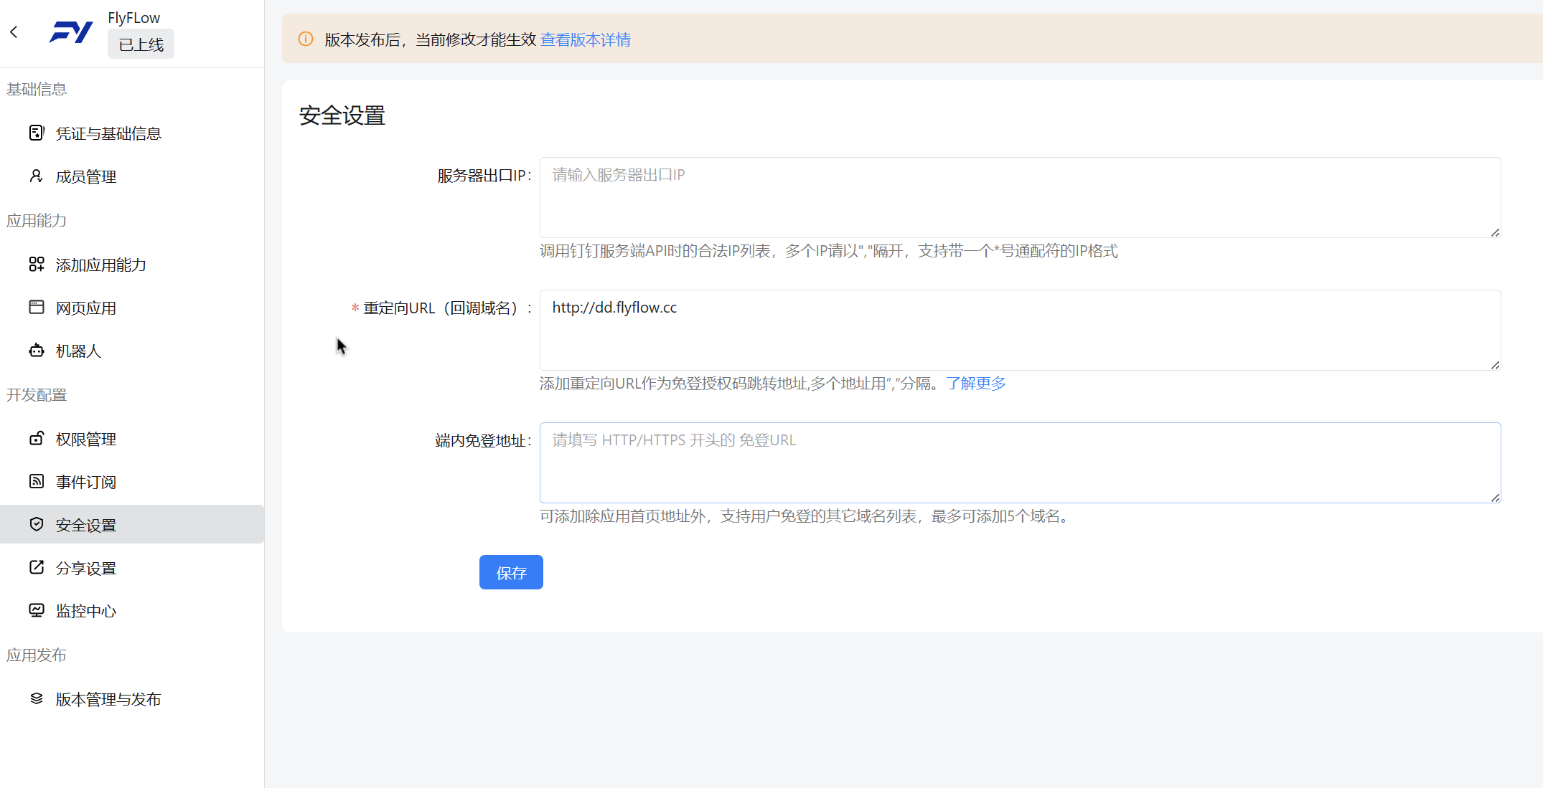Click the 开发配置 section label
This screenshot has width=1543, height=788.
pos(37,395)
